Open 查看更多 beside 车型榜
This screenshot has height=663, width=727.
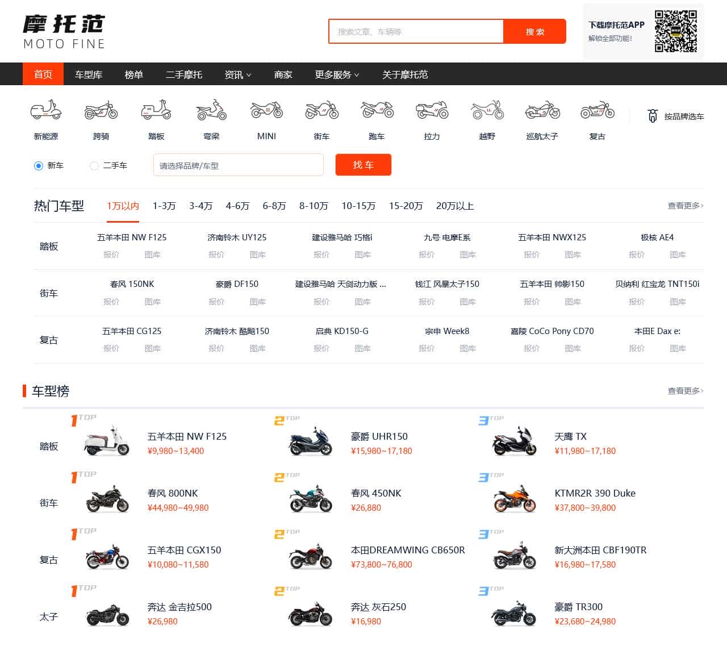click(x=686, y=391)
